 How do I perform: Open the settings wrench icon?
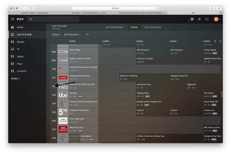pyautogui.click(x=199, y=19)
